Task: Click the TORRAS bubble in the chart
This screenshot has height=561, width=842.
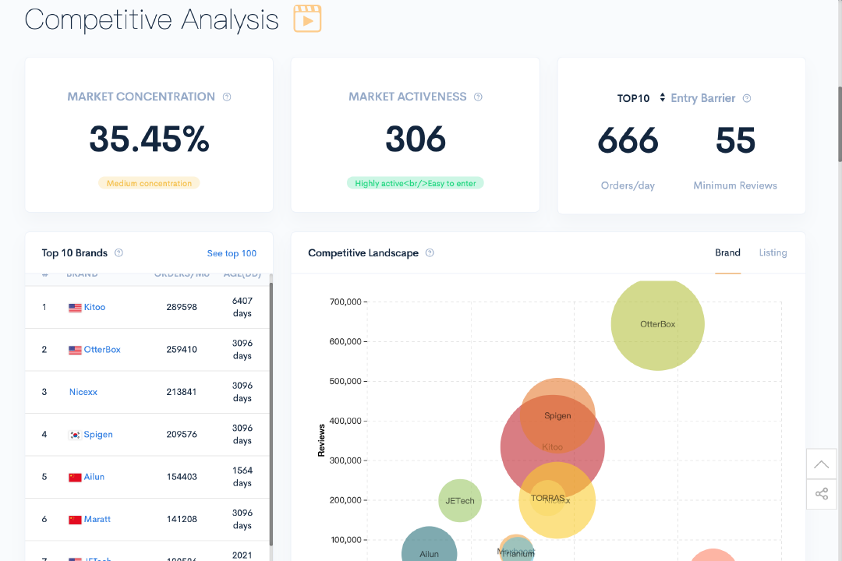Action: point(547,498)
